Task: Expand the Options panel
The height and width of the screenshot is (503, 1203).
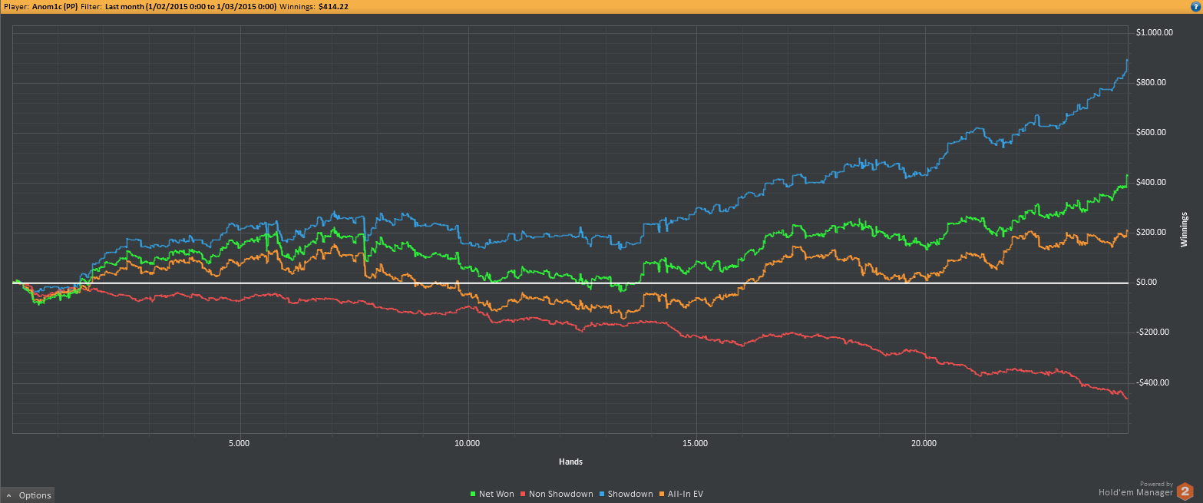Action: click(28, 495)
